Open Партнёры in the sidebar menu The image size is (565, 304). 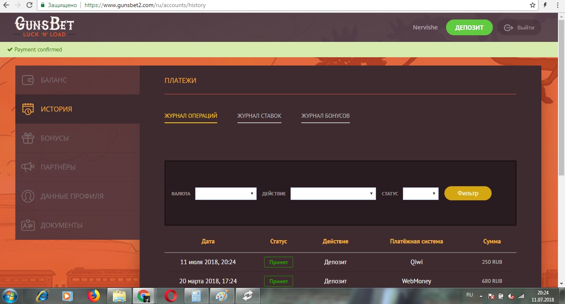78,167
